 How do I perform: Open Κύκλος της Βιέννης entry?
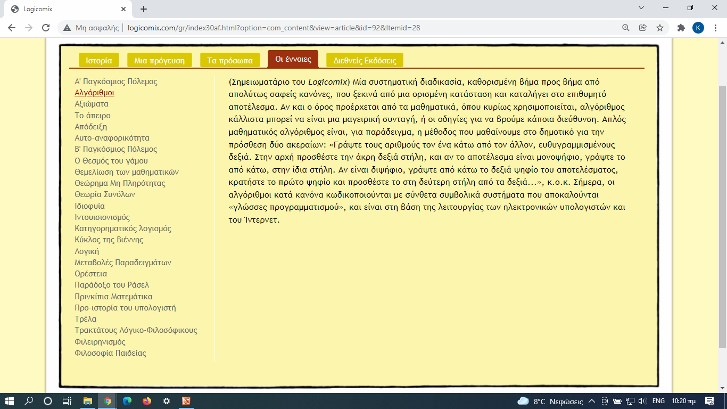[x=109, y=240]
